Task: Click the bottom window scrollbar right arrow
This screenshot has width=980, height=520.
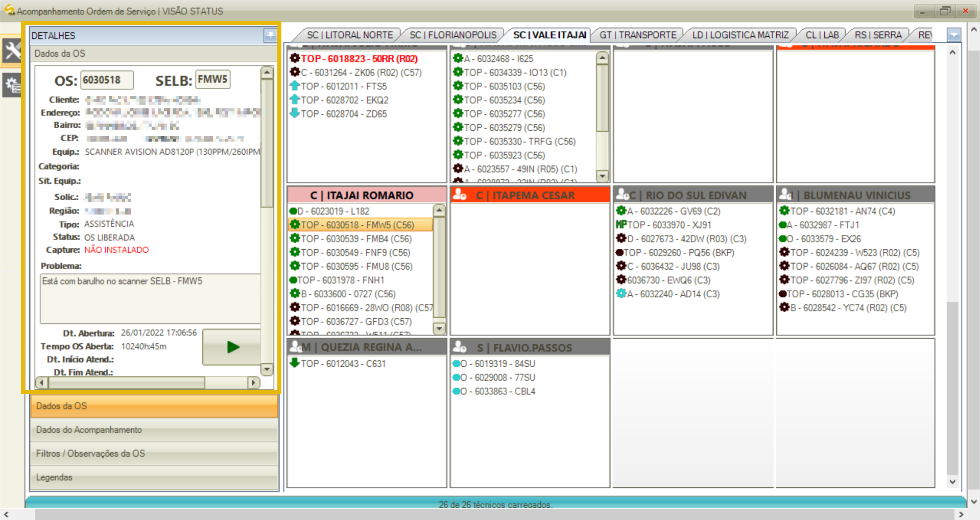Action: (x=961, y=514)
